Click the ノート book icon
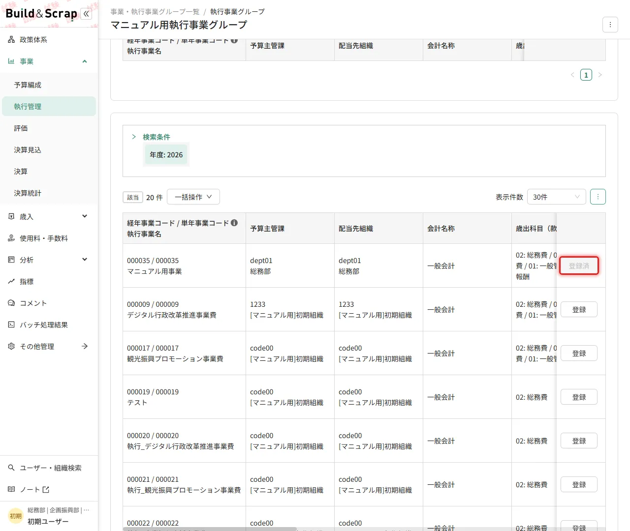Viewport: 630px width, 531px height. pos(11,490)
